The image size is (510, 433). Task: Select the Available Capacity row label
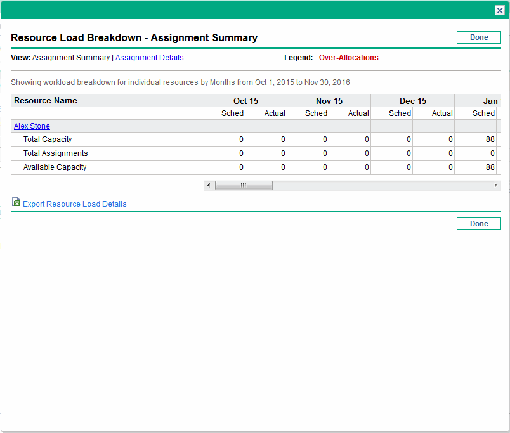(x=55, y=167)
